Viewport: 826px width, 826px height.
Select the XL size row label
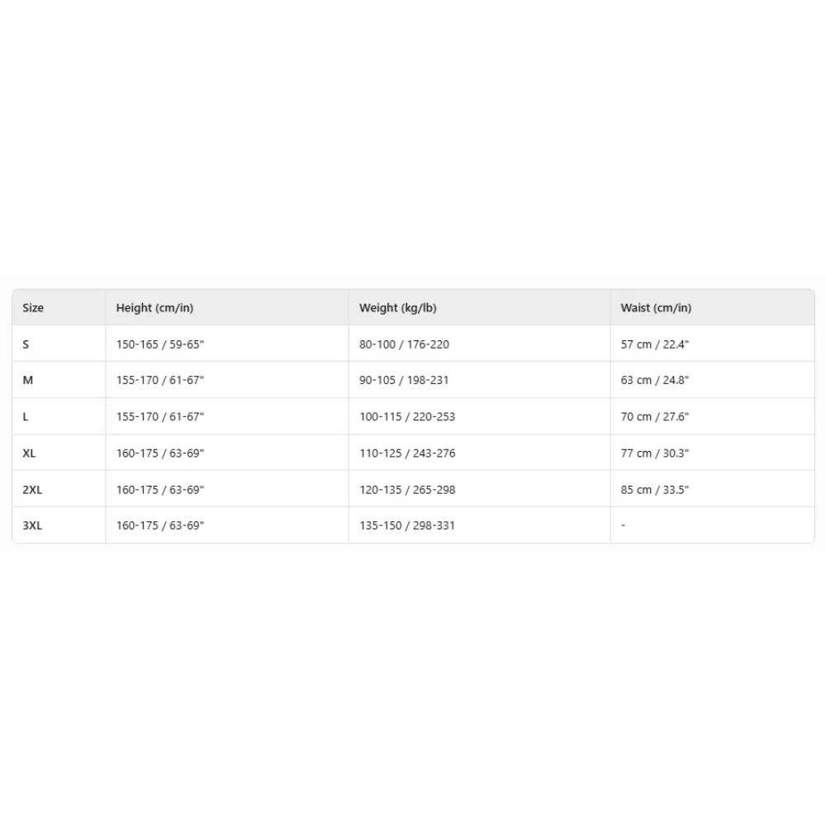click(30, 453)
